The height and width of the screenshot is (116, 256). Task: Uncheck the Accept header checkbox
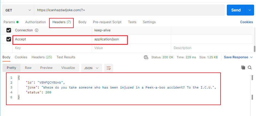[x=9, y=39]
